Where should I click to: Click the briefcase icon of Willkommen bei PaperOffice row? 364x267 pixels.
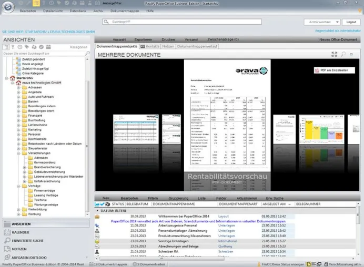[97, 217]
